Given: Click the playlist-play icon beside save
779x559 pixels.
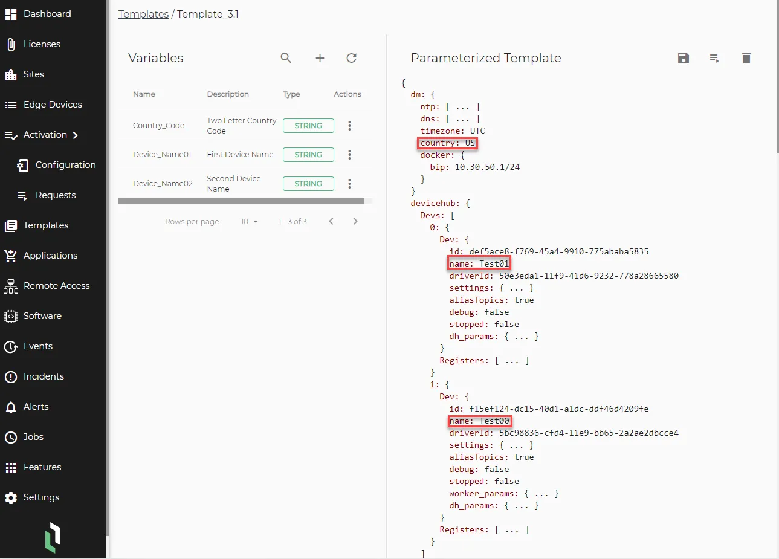Looking at the screenshot, I should pyautogui.click(x=714, y=58).
